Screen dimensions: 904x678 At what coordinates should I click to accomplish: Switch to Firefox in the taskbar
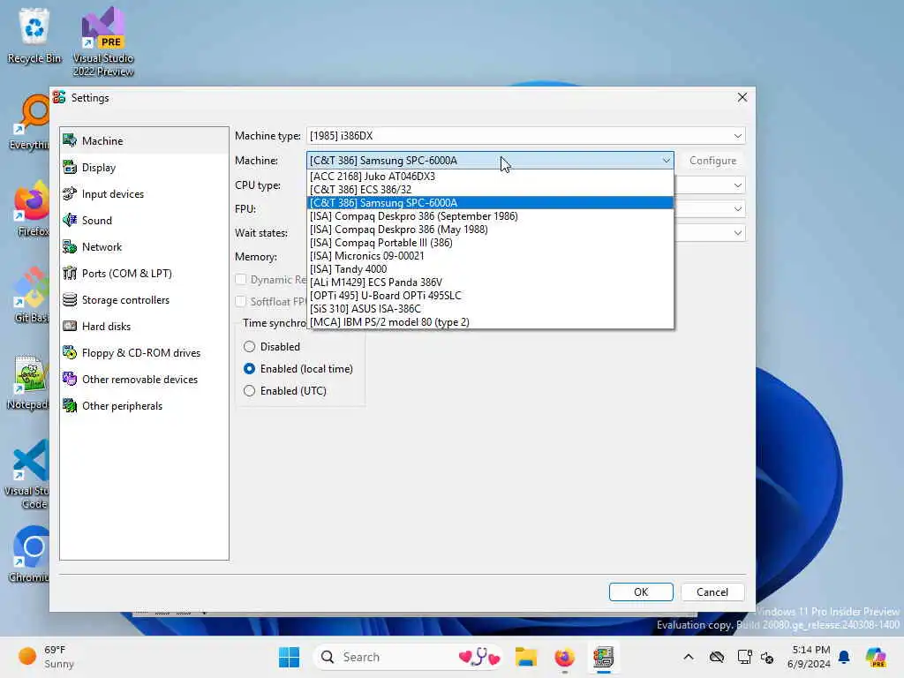coord(564,657)
